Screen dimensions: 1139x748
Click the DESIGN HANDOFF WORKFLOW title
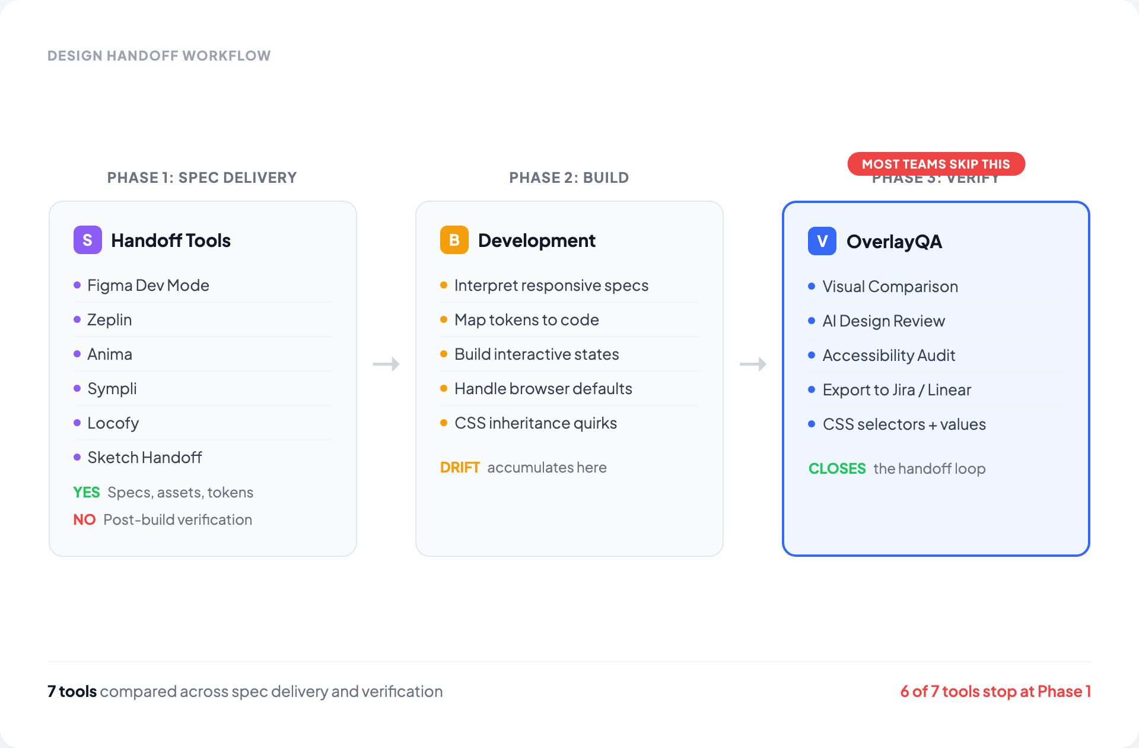click(159, 56)
